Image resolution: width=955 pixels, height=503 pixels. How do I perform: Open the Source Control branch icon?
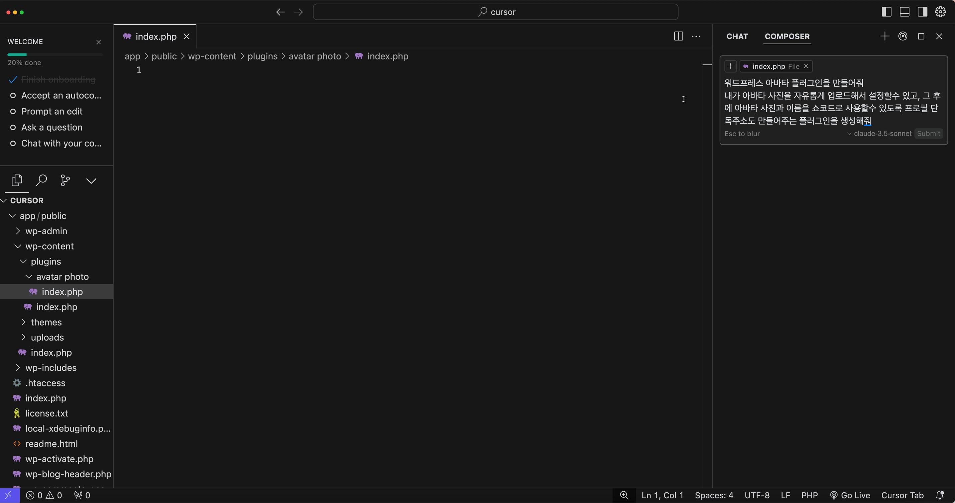click(x=65, y=180)
